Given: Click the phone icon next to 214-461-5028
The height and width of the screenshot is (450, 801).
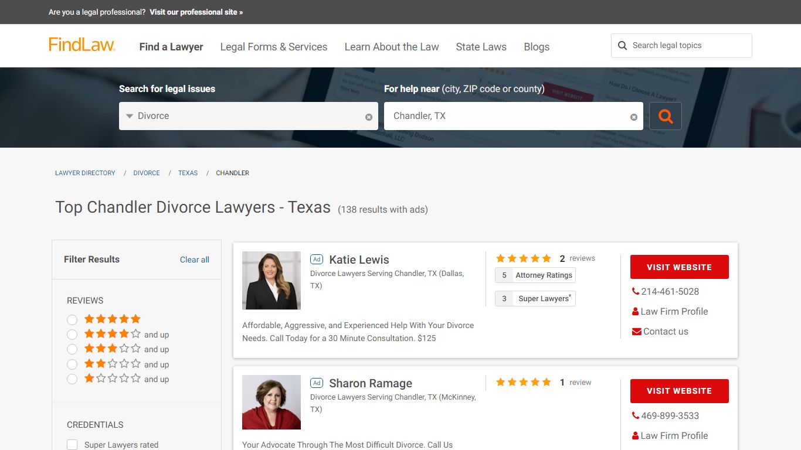Looking at the screenshot, I should 636,291.
